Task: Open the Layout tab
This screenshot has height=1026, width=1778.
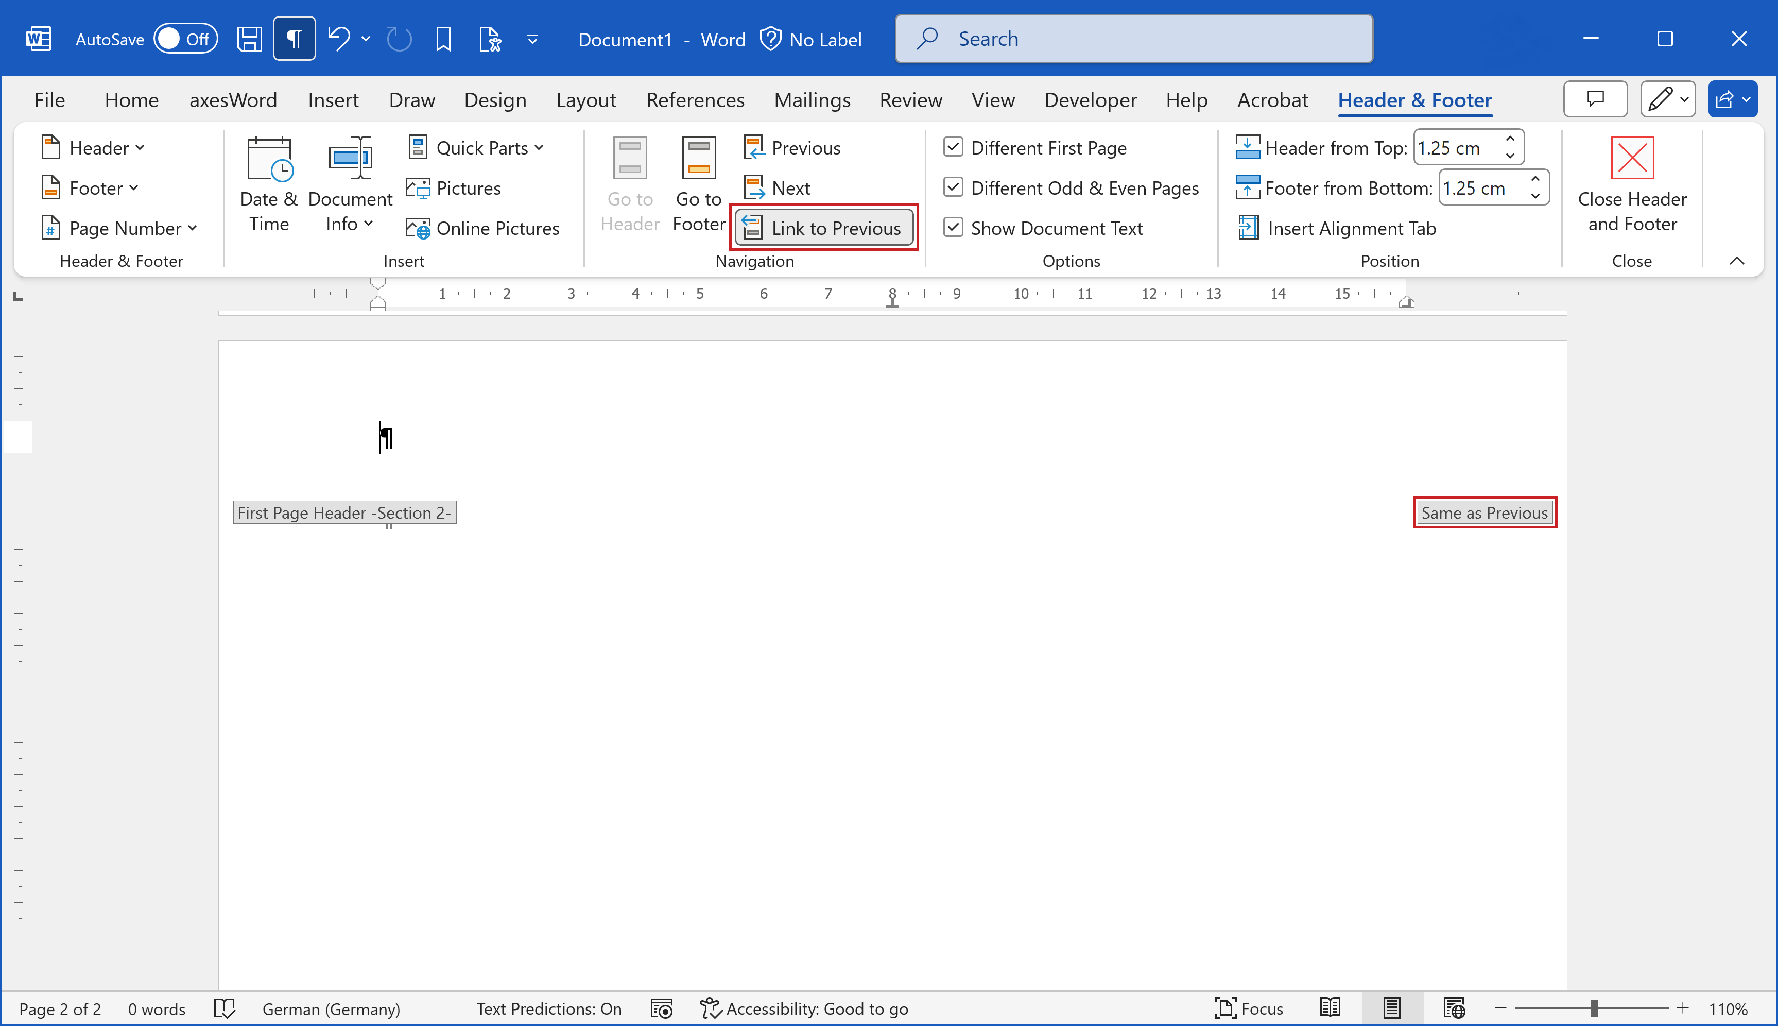Action: click(x=585, y=100)
